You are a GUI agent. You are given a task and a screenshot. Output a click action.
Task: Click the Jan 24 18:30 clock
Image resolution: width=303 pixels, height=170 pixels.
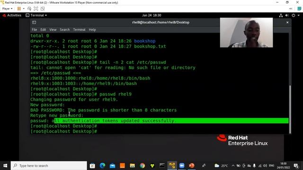[x=151, y=15]
